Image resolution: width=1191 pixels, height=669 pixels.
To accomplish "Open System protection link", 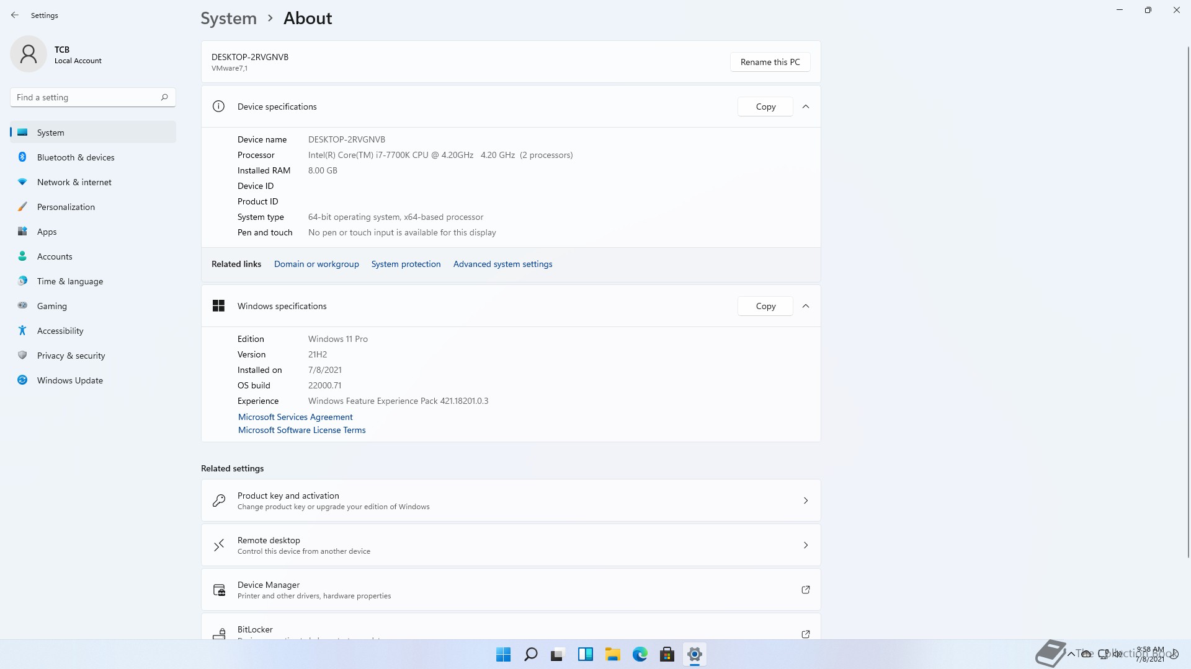I will [x=406, y=264].
